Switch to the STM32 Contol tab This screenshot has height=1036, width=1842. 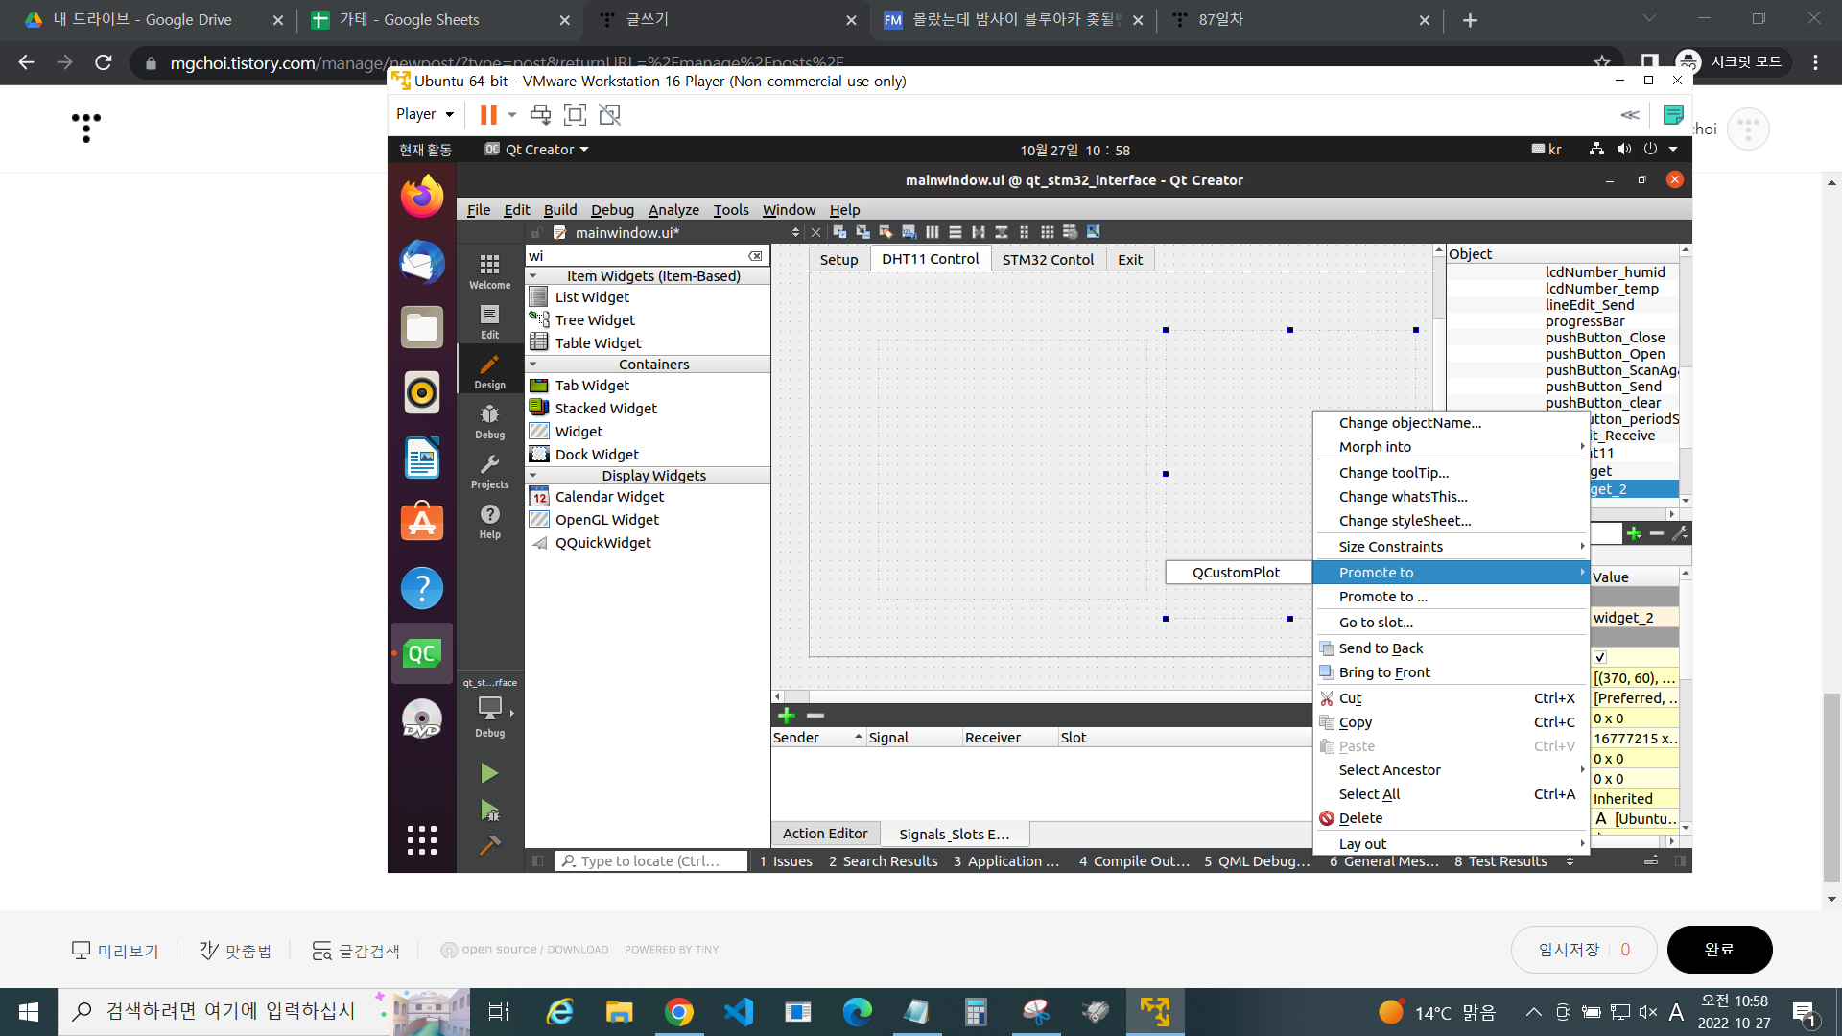pyautogui.click(x=1048, y=260)
